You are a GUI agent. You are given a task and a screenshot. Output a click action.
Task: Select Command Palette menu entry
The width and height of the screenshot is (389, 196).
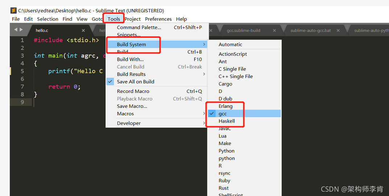[139, 27]
